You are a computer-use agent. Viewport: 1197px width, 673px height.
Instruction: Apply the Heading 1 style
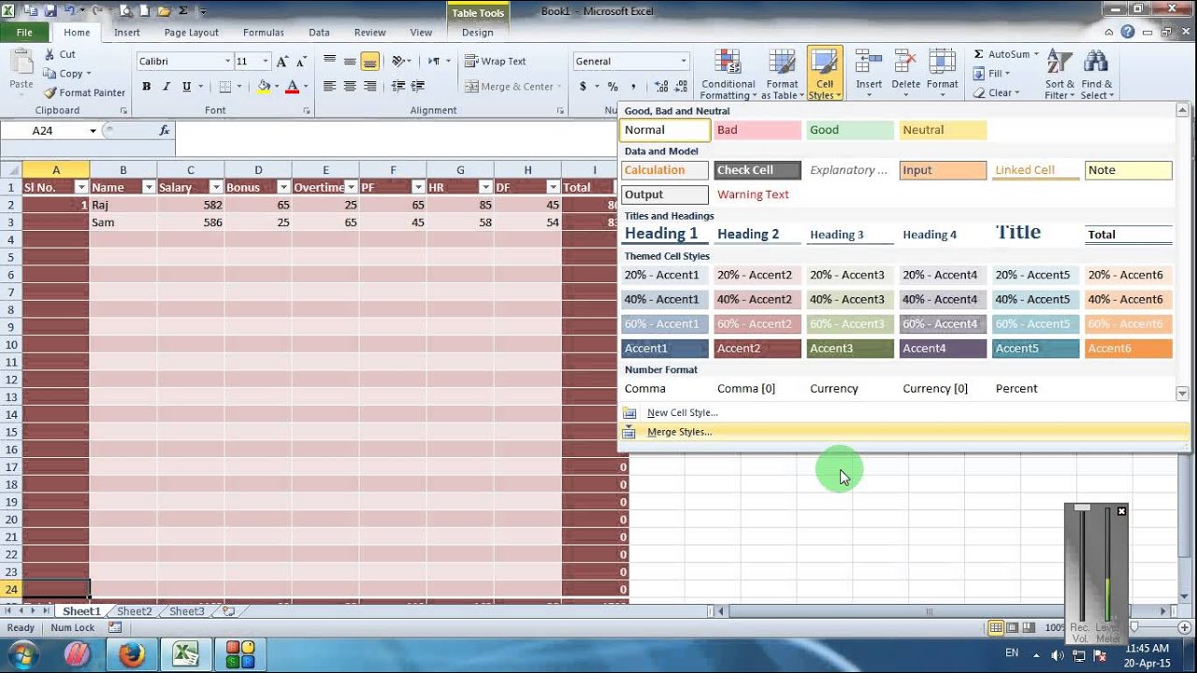(664, 234)
